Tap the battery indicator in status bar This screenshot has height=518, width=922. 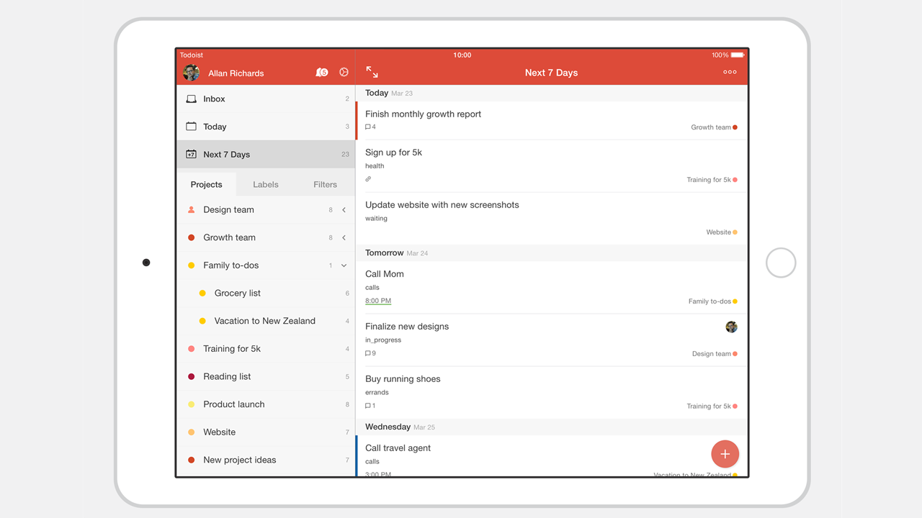pos(737,55)
